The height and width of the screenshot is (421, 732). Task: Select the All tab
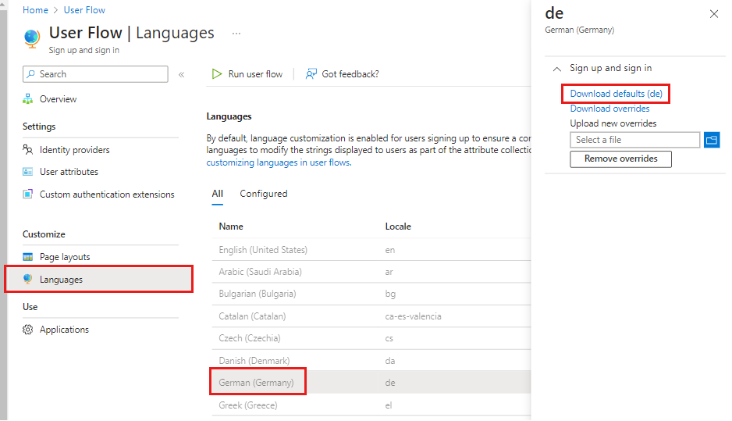tap(217, 194)
